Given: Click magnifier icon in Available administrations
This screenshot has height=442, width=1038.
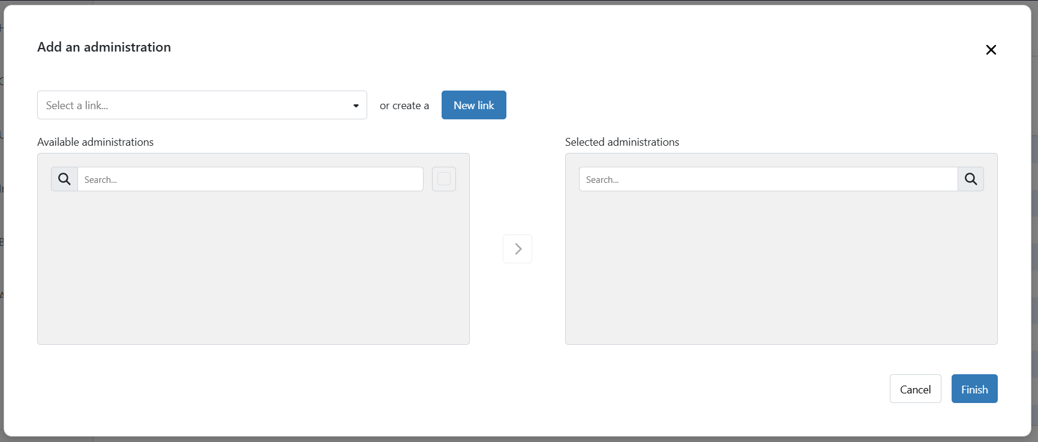Looking at the screenshot, I should point(64,179).
